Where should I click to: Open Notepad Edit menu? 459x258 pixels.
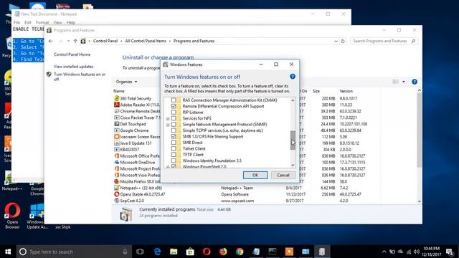pos(28,22)
